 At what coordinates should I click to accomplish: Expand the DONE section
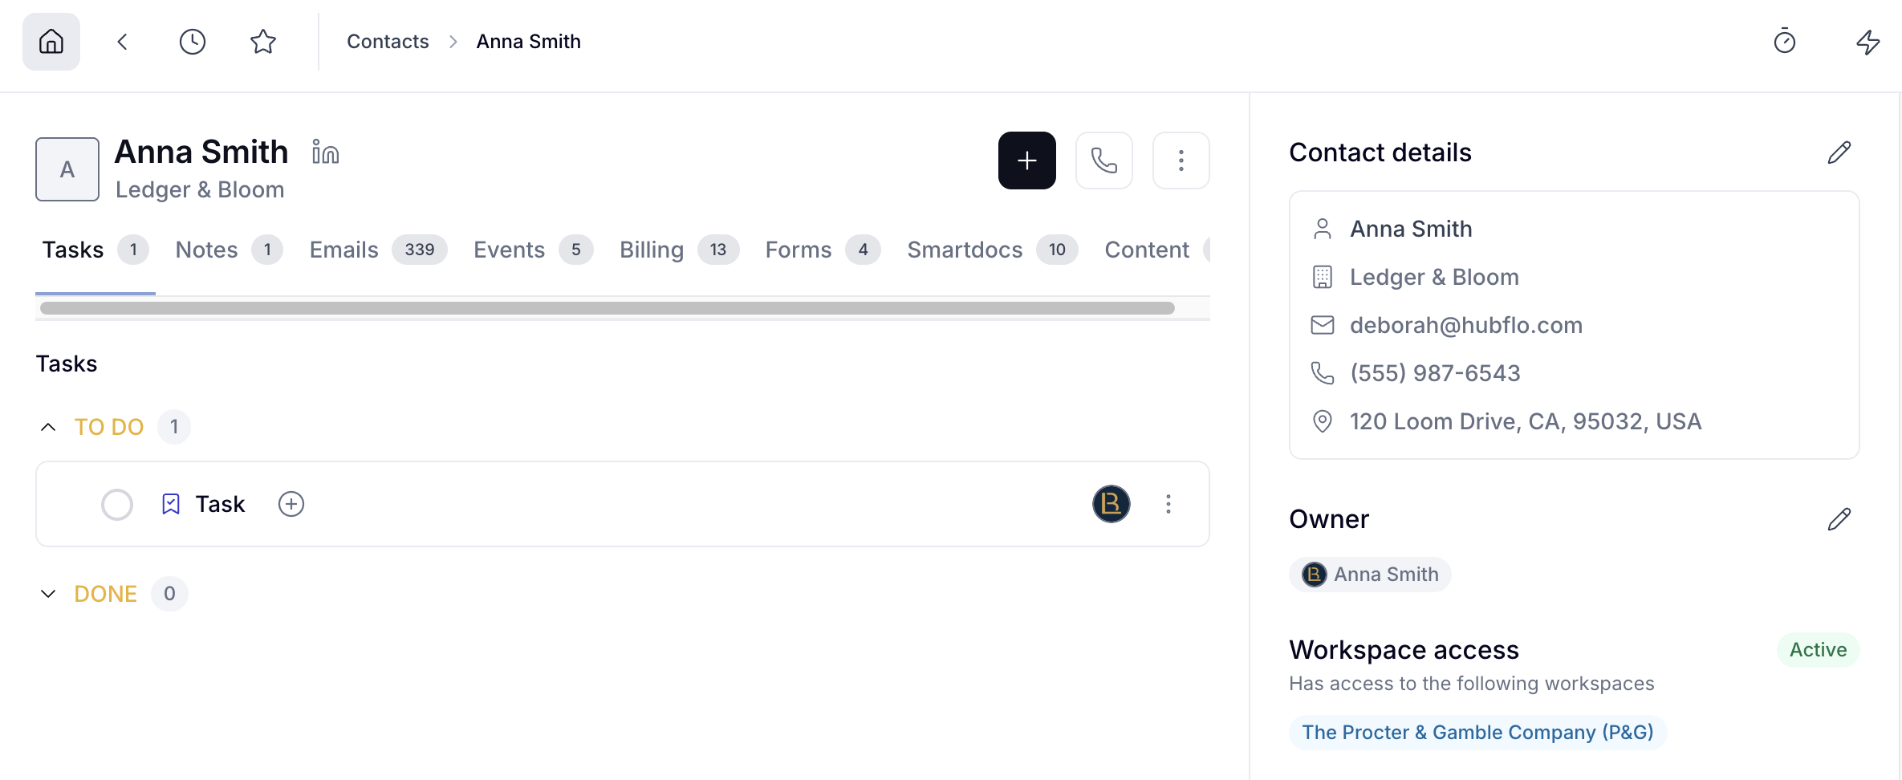click(48, 594)
